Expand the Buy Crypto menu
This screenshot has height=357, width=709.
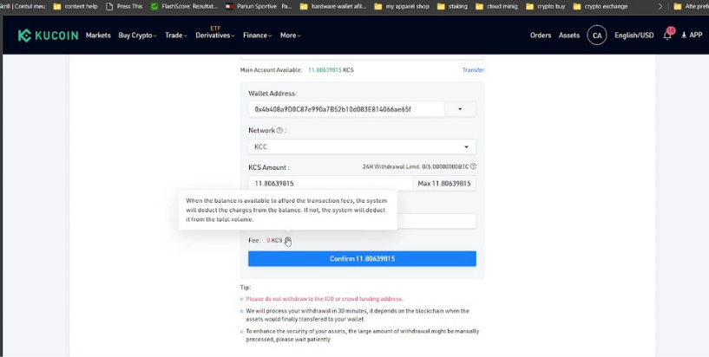pyautogui.click(x=137, y=36)
